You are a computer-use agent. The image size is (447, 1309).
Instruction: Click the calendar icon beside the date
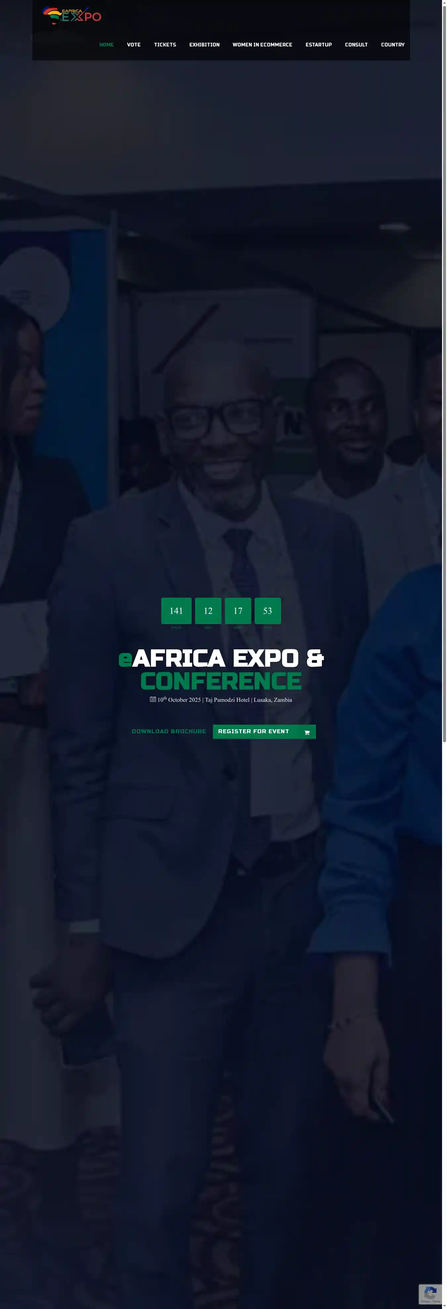tap(153, 700)
